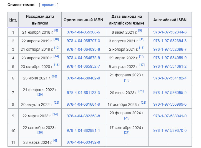The height and width of the screenshot is (148, 201).
Task: Click footnote [26] under 22 сентября 2023
Action: [40, 133]
